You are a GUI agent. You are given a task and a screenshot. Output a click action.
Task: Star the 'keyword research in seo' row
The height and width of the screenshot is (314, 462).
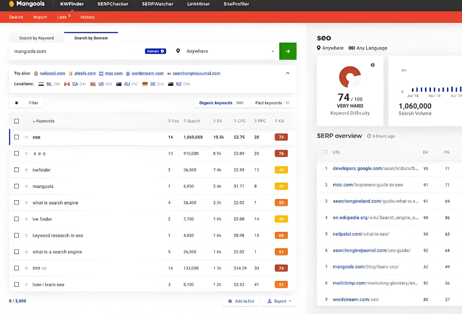click(x=26, y=235)
